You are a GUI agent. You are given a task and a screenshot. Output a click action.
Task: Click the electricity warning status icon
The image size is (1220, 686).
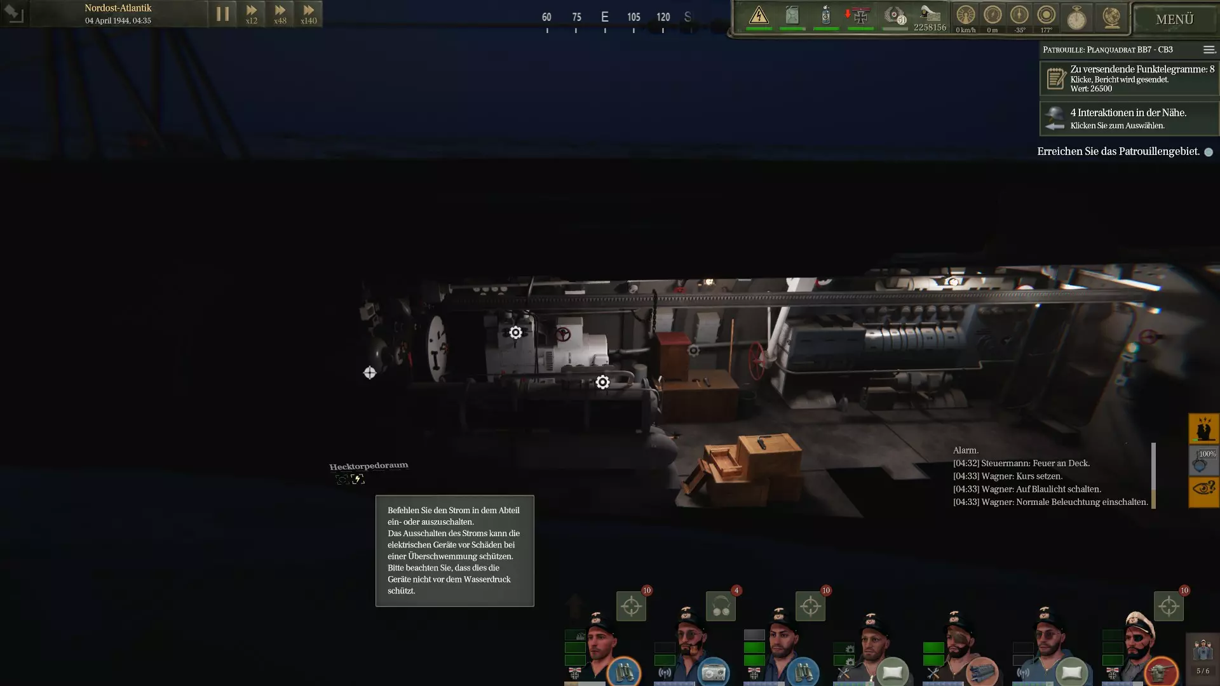[x=759, y=16]
